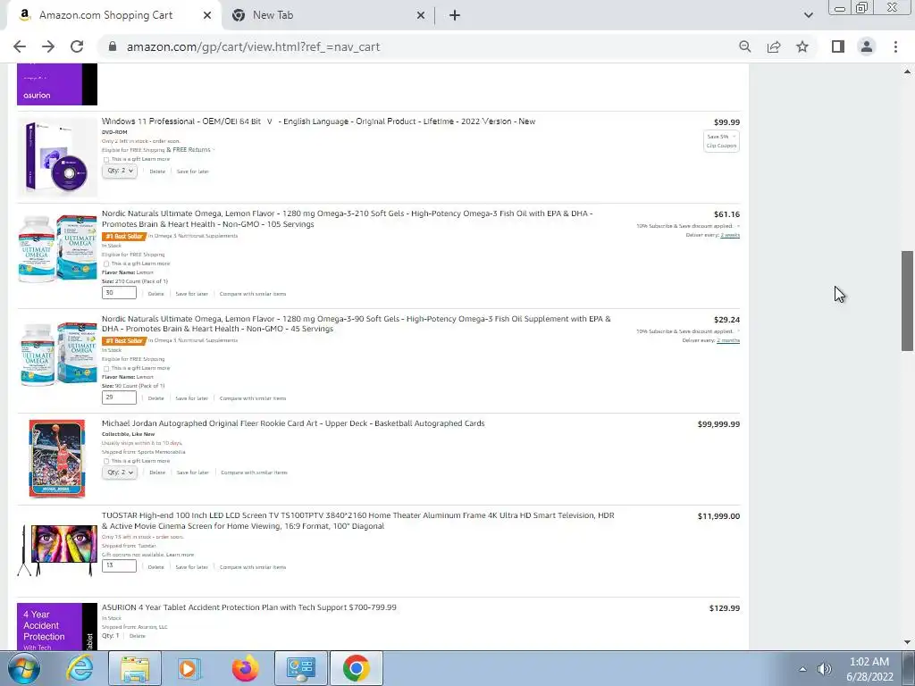Viewport: 915px width, 686px height.
Task: Open the Chrome three-dot menu
Action: pyautogui.click(x=895, y=46)
